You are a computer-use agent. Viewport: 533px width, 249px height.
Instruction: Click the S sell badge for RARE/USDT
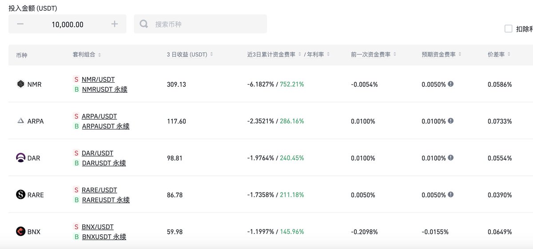click(x=76, y=190)
